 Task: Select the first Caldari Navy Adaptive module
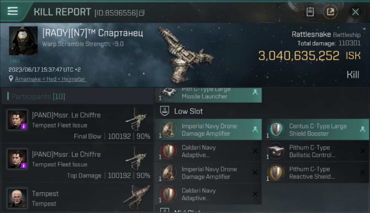coord(208,151)
